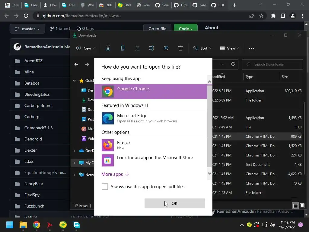Open the See more ellipsis menu in Explorer
Screen dimensions: 309x232
[251, 48]
